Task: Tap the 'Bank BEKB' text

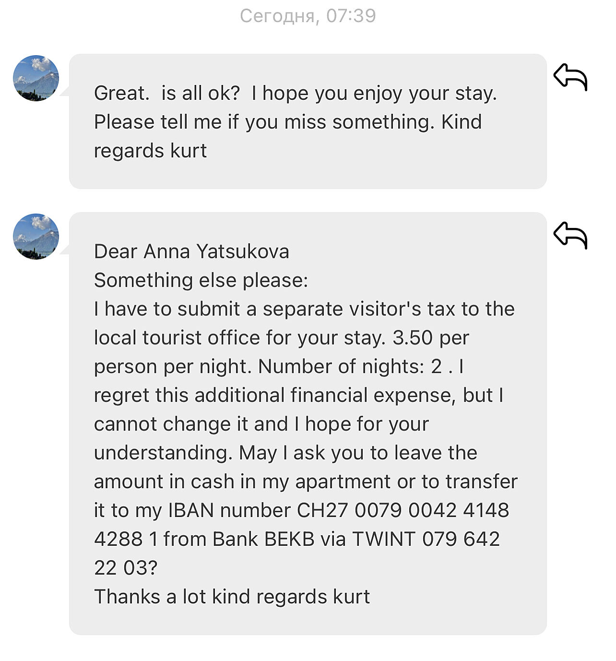Action: coord(263,539)
